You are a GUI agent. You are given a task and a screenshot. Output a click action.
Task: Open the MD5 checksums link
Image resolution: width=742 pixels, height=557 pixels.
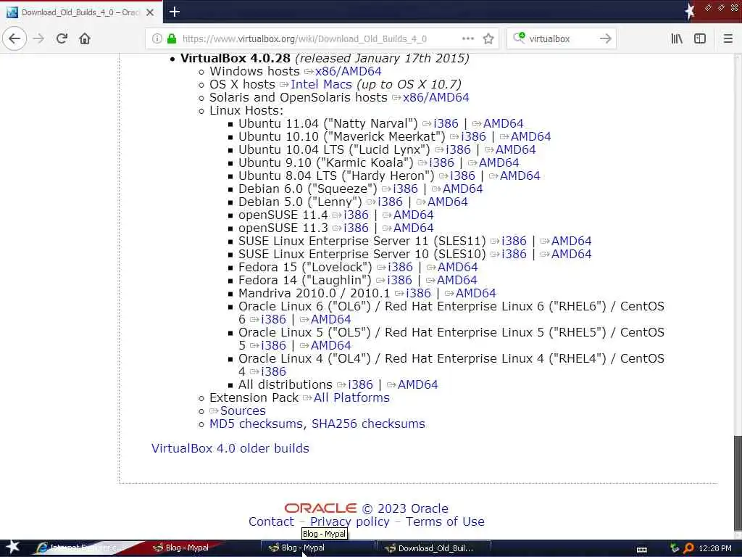[256, 424]
